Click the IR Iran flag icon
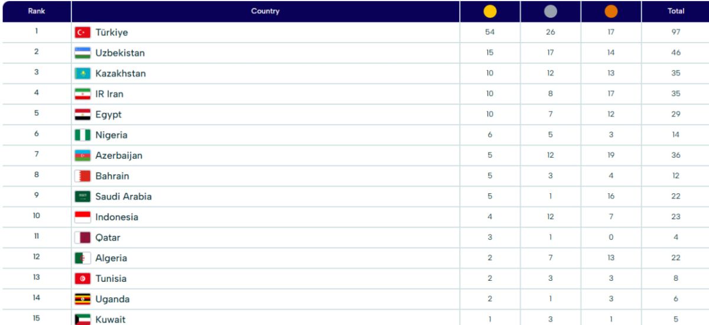The width and height of the screenshot is (709, 325). tap(83, 94)
